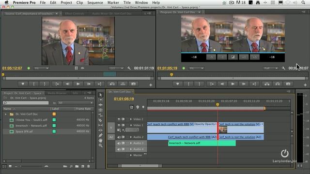Play the Source monitor clip
Image resolution: width=310 pixels, height=174 pixels.
click(78, 84)
